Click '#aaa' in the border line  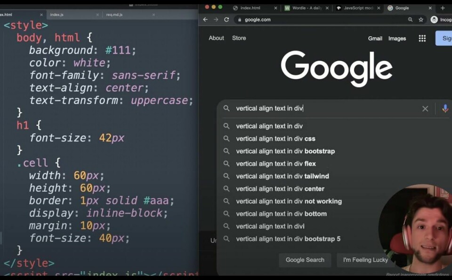pos(156,201)
